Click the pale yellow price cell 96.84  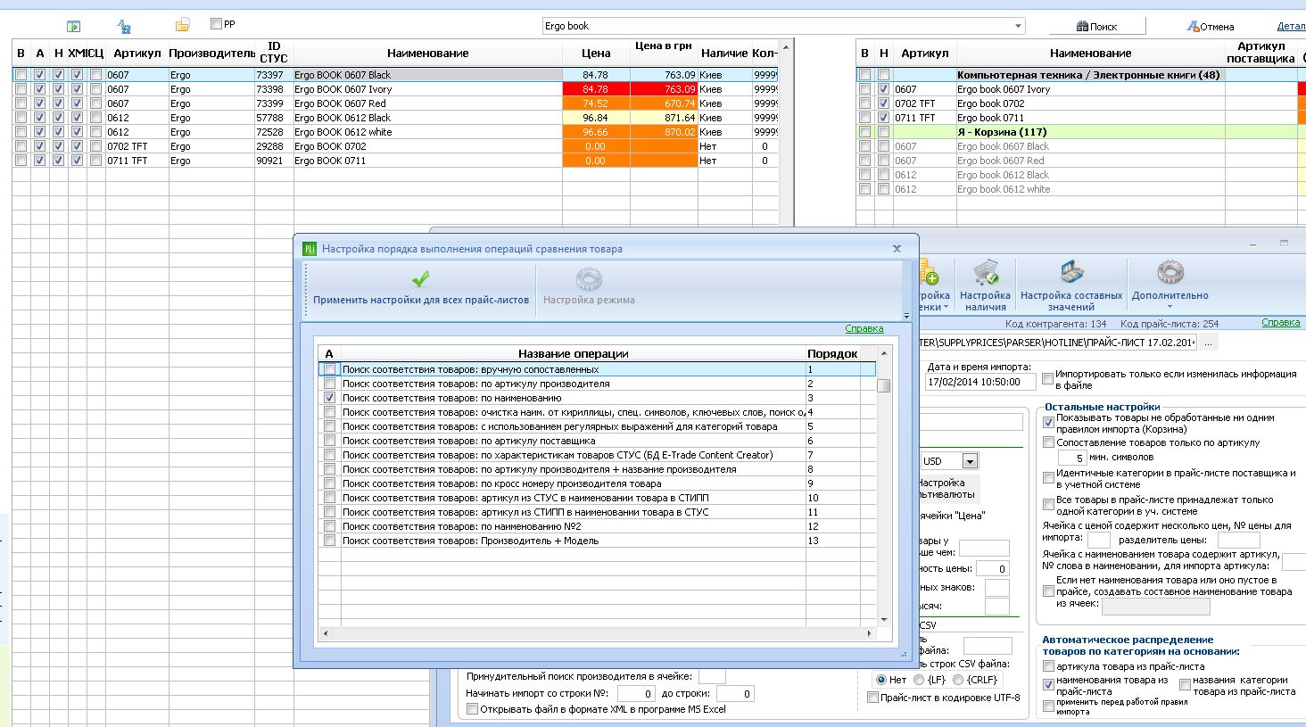(x=596, y=118)
